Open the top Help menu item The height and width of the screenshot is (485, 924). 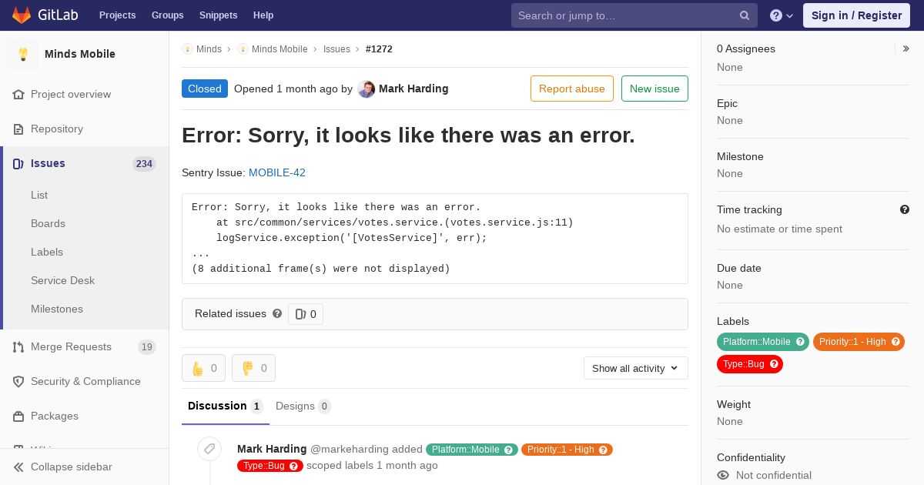[x=263, y=15]
